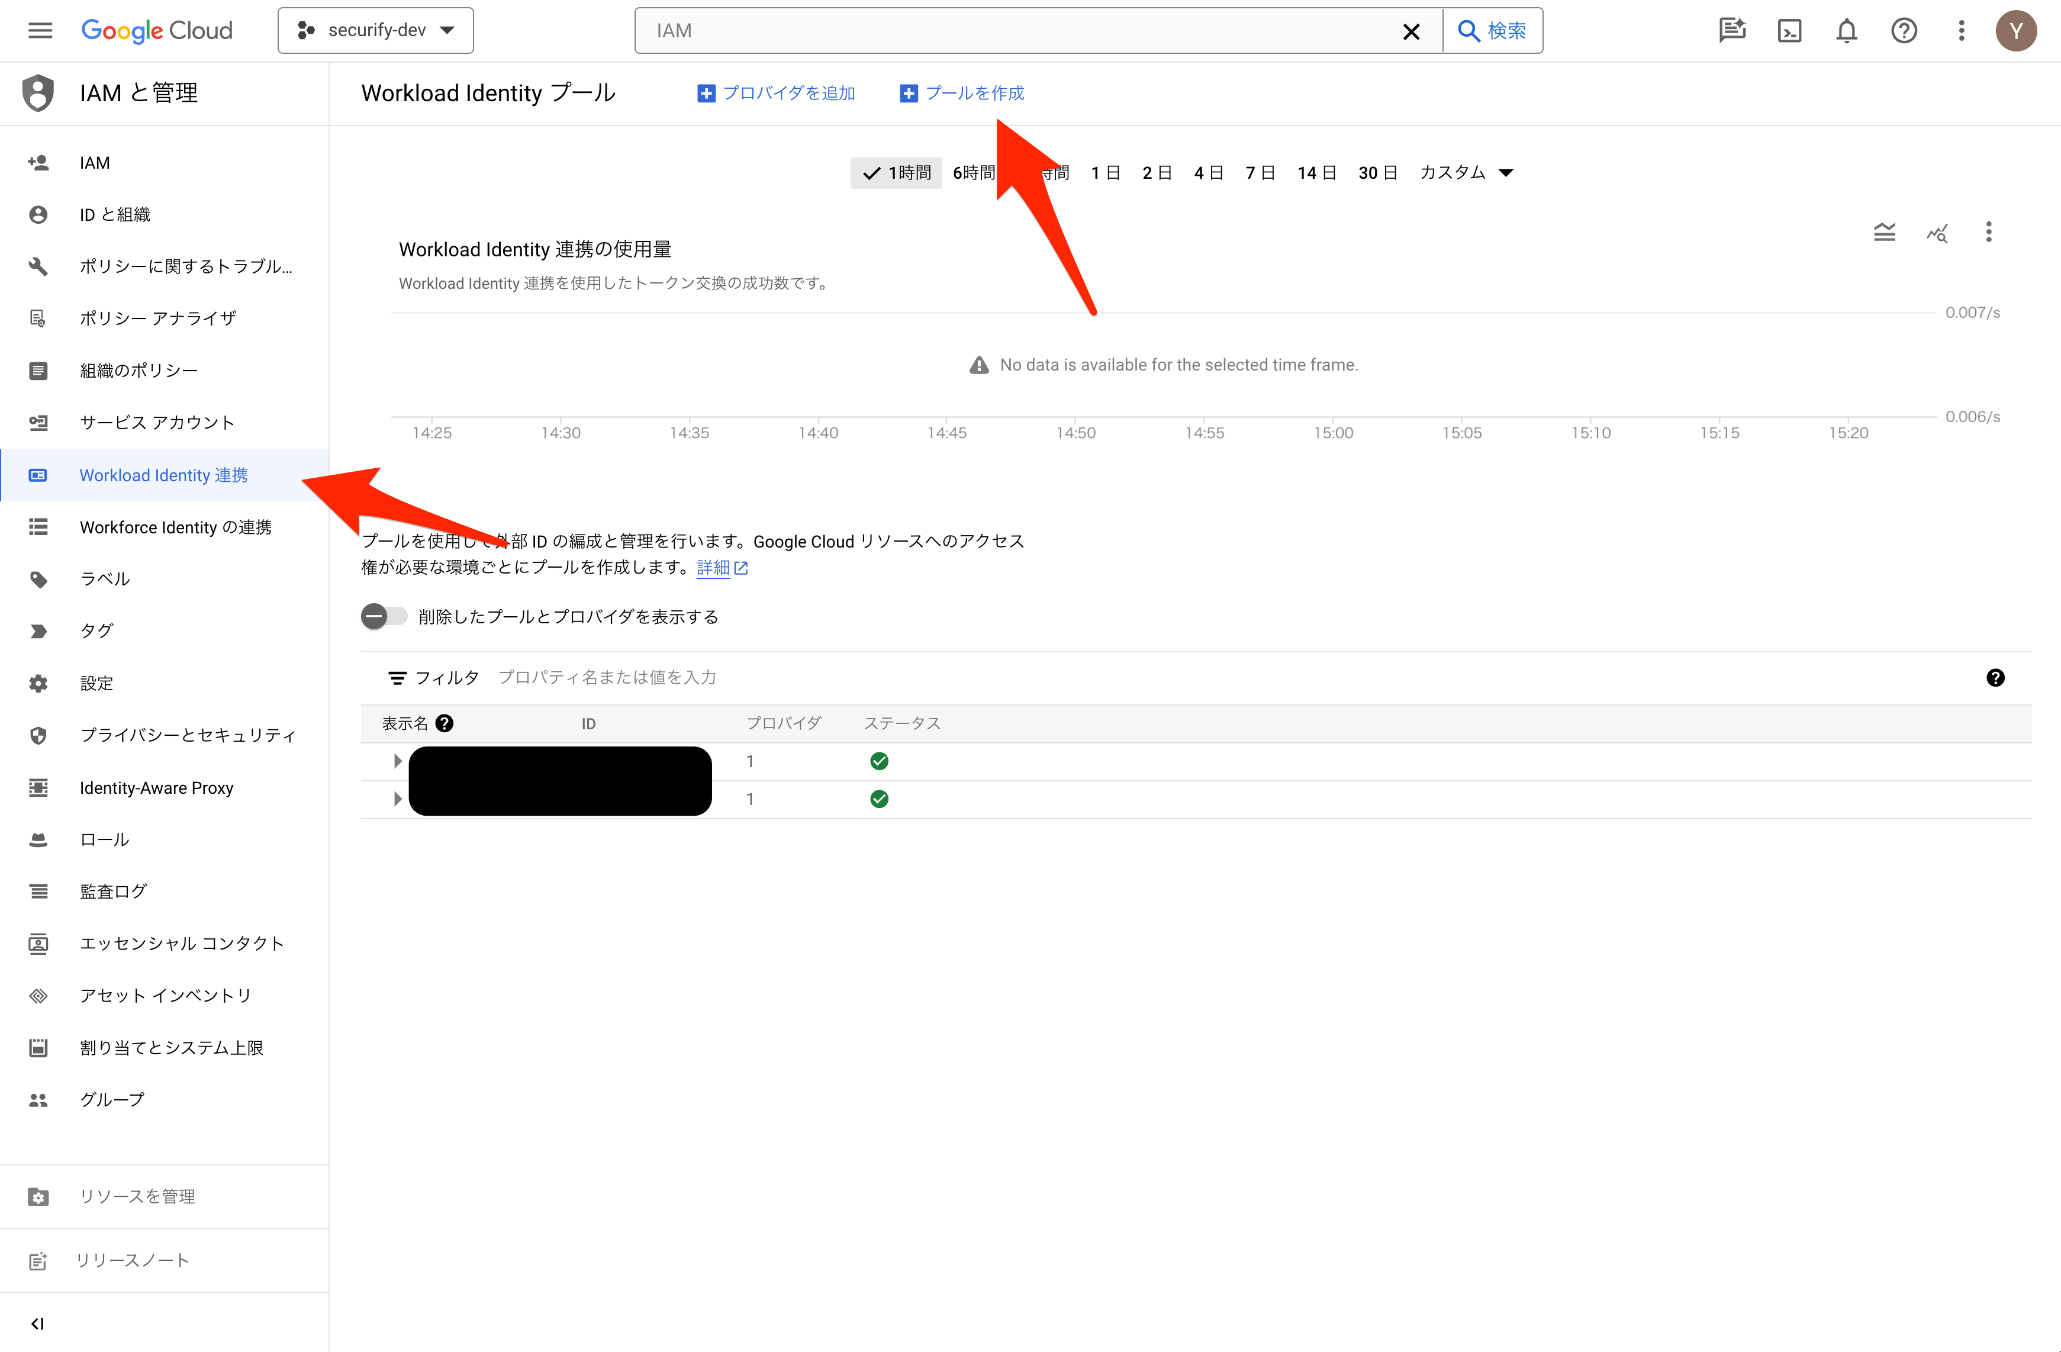Open リソースを管理 in sidebar

click(x=165, y=1197)
